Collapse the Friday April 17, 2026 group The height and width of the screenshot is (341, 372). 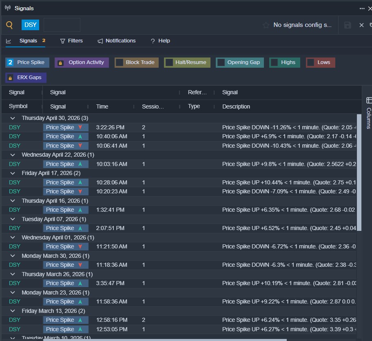(13, 173)
